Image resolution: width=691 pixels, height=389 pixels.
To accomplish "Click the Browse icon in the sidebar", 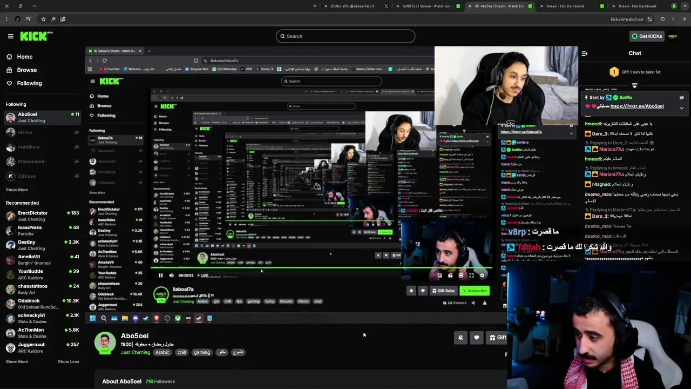I will (9, 70).
